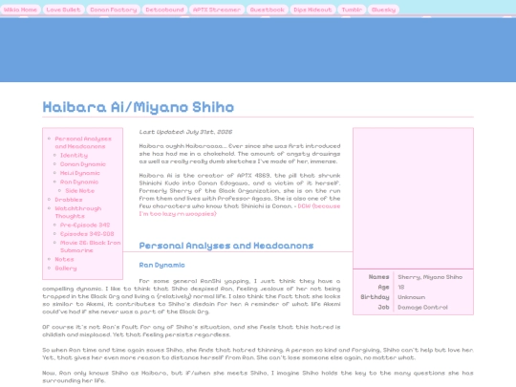Image resolution: width=516 pixels, height=387 pixels.
Task: Select Ran Dynamic in sidebar contents
Action: [79, 182]
